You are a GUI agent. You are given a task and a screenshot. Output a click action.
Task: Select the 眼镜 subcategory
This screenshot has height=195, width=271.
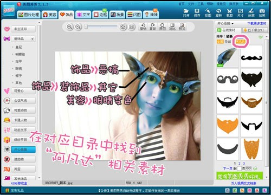(x=18, y=68)
